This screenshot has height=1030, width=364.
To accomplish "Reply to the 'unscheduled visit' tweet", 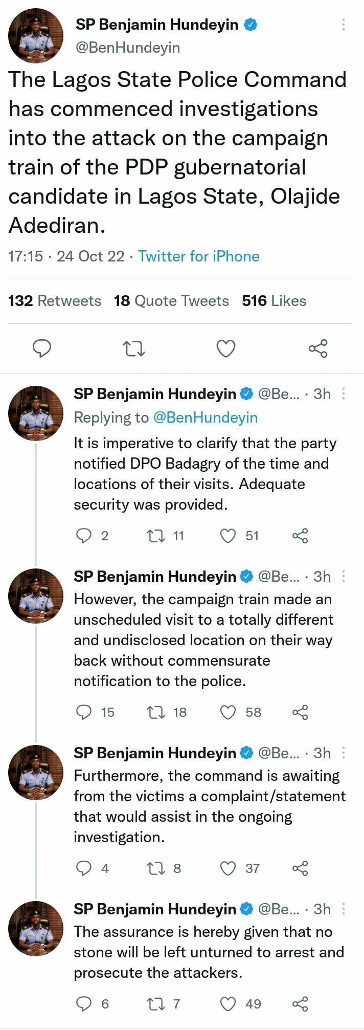I will pos(83,712).
